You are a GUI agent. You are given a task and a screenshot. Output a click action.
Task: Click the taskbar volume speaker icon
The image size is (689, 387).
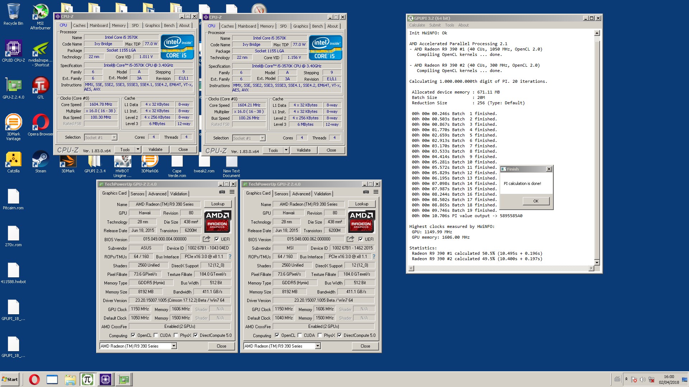643,379
